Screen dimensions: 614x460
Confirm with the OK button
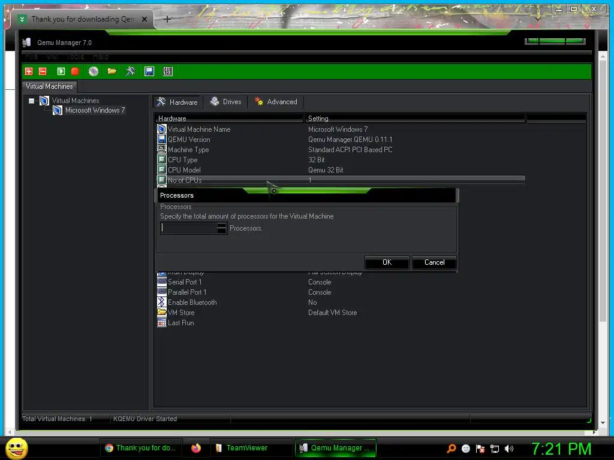tap(387, 262)
